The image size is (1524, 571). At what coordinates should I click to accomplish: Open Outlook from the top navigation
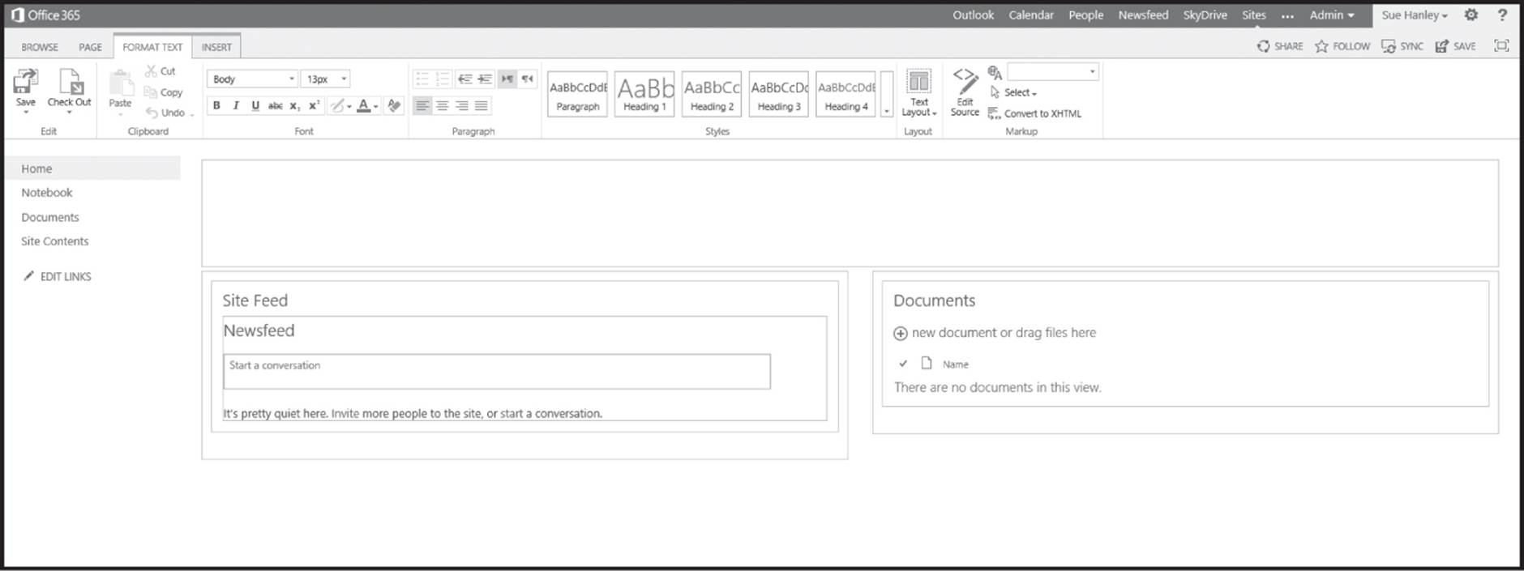point(973,15)
